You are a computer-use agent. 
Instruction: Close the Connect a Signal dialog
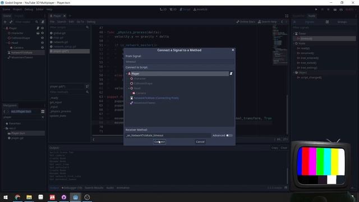click(233, 50)
